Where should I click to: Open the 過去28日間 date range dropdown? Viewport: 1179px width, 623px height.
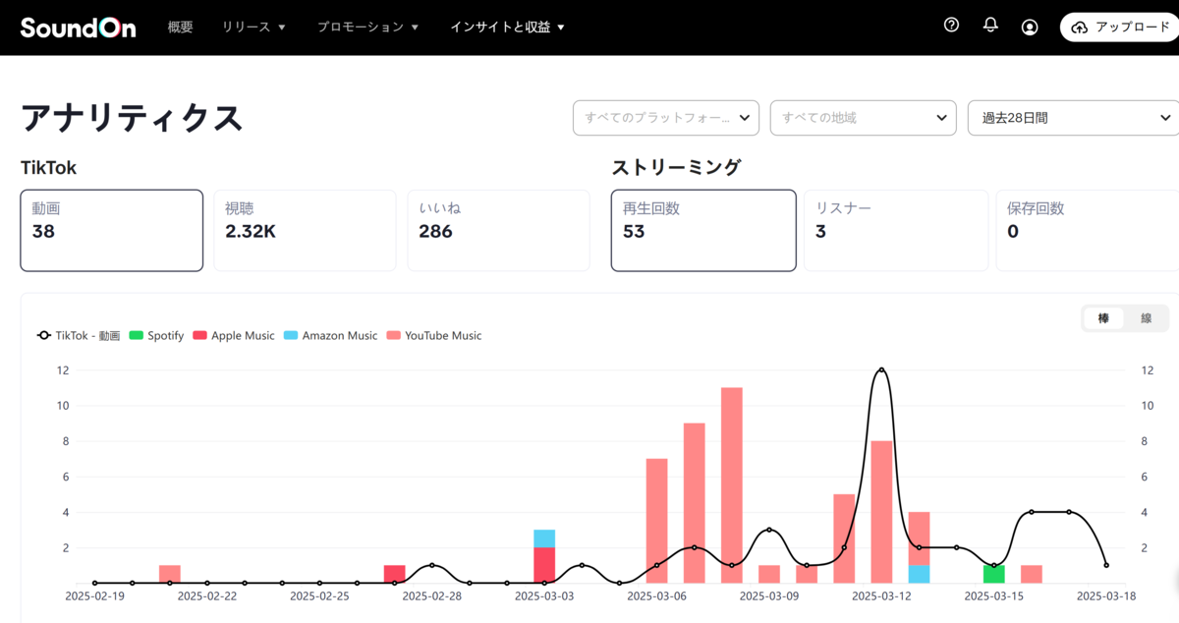click(1073, 118)
